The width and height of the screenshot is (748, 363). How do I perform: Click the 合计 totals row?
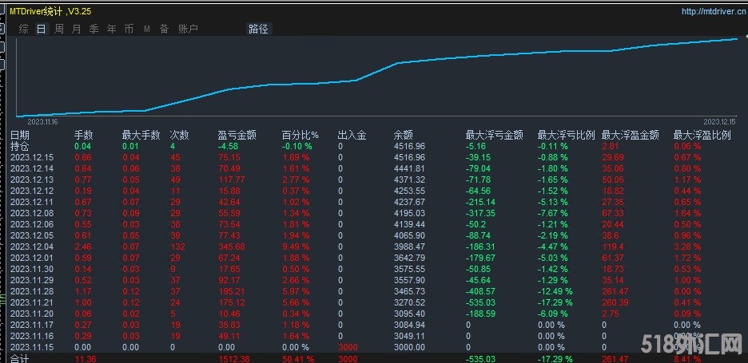pyautogui.click(x=20, y=359)
